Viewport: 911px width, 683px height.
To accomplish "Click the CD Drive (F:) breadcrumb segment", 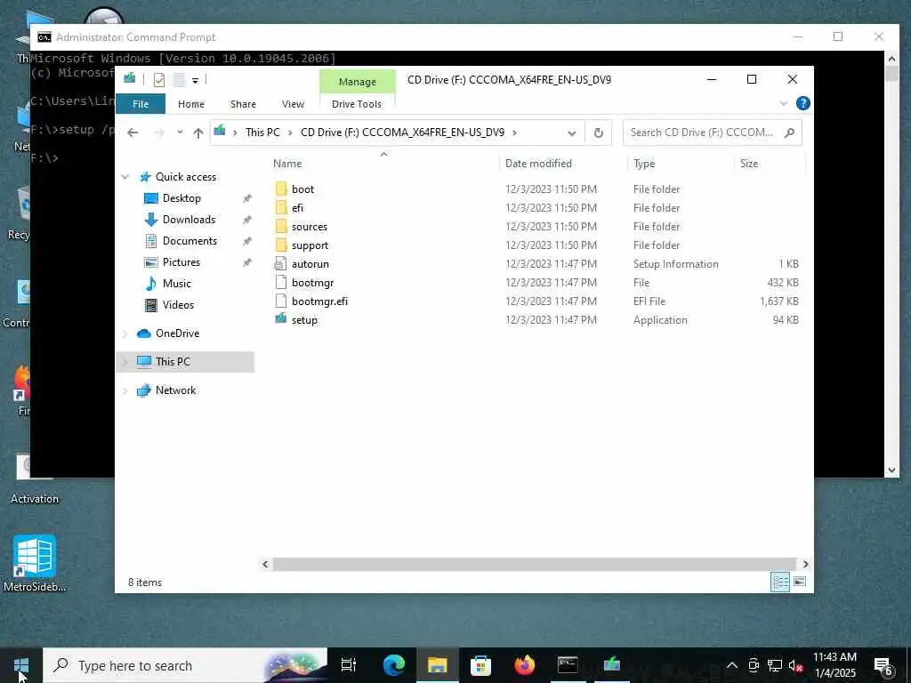I will 403,133.
